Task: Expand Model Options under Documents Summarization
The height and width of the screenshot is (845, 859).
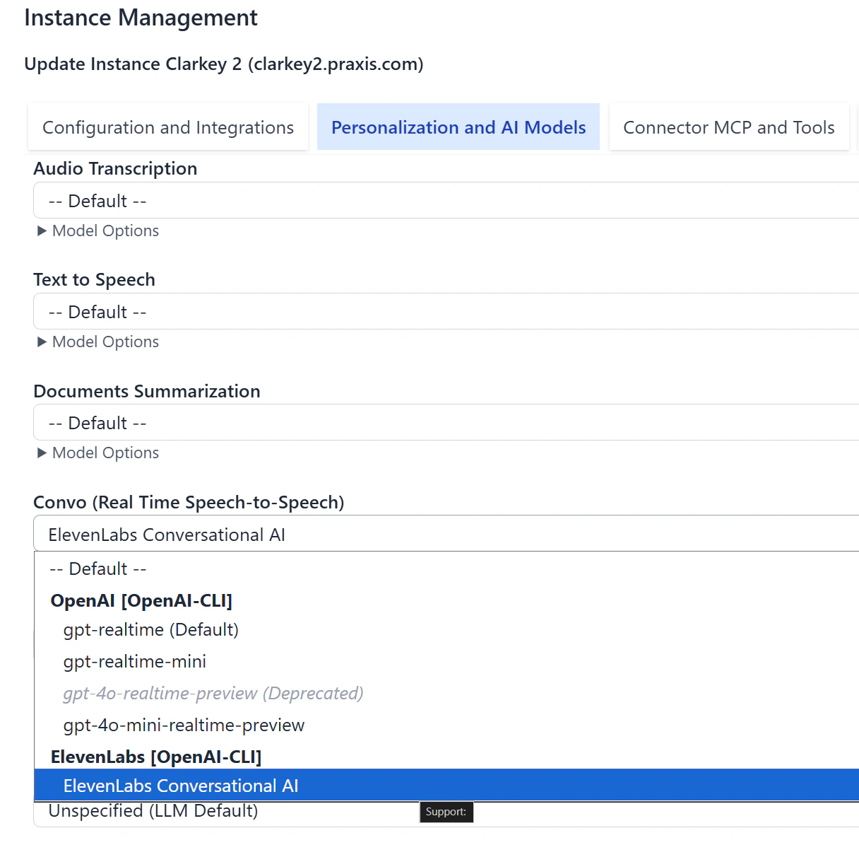Action: coord(98,453)
